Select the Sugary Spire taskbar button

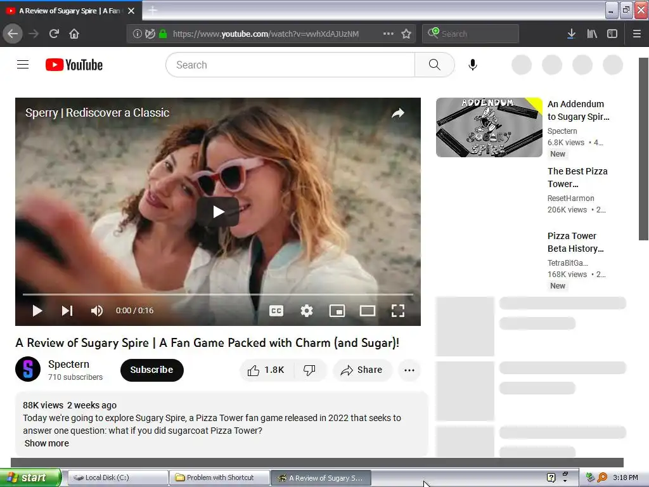pyautogui.click(x=321, y=478)
